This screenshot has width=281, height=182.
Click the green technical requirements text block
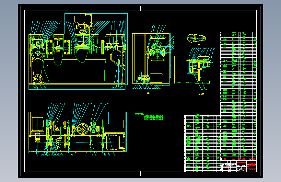(149, 117)
